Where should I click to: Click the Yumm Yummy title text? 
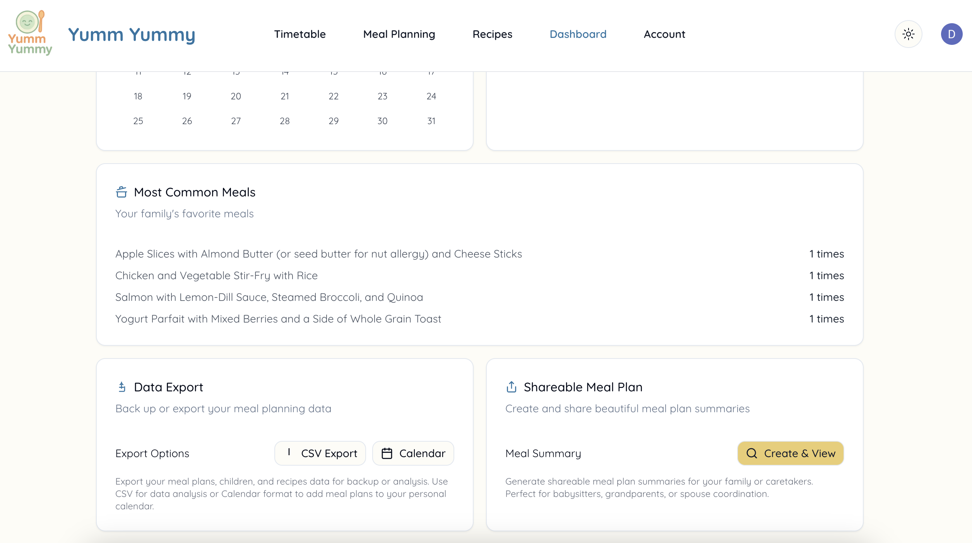point(132,35)
